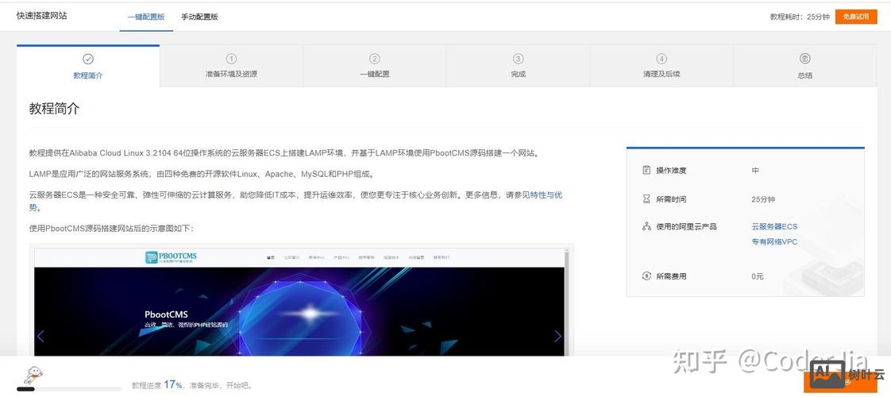Click the 教程耗时：25分钟 text
Viewport: 891px width, 397px height.
click(x=800, y=17)
